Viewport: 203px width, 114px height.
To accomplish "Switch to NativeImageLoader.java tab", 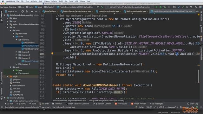I will coord(136,11).
